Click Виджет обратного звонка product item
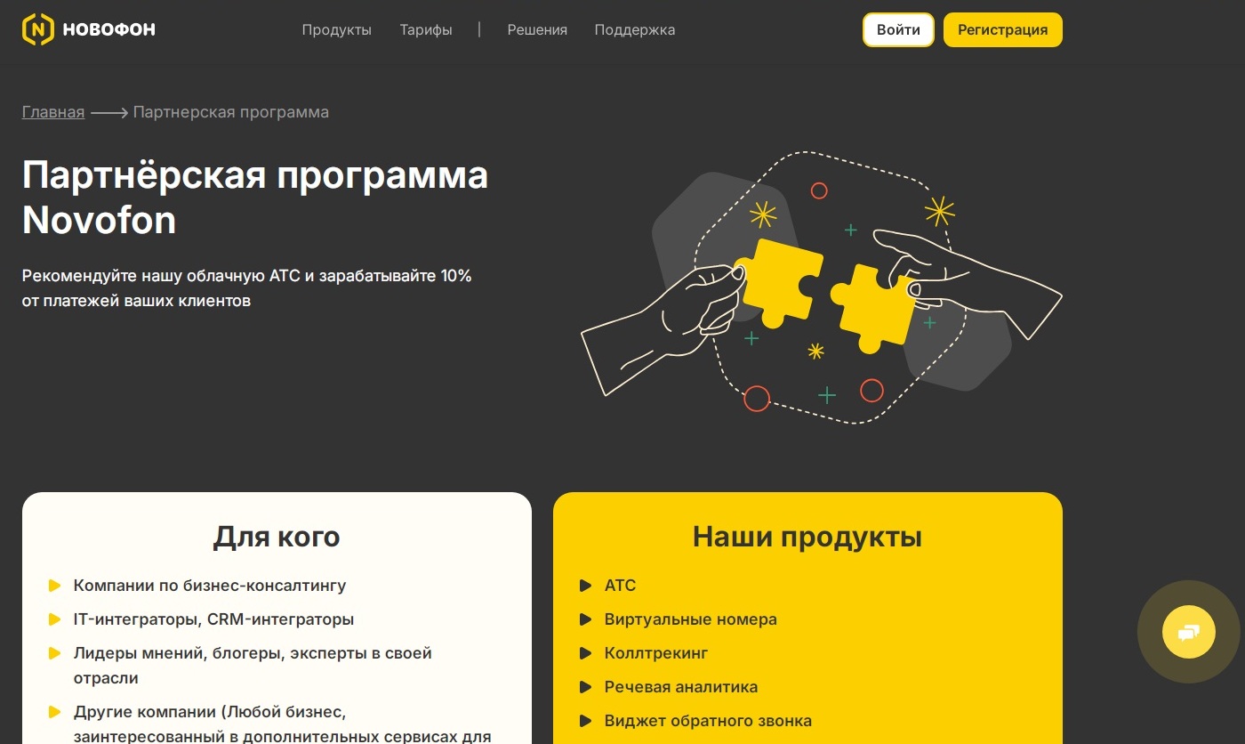1245x744 pixels. coord(708,721)
